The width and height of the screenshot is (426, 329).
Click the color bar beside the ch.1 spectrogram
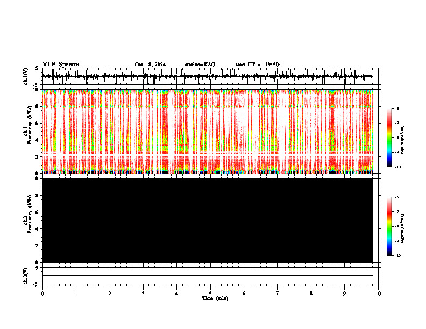[389, 138]
